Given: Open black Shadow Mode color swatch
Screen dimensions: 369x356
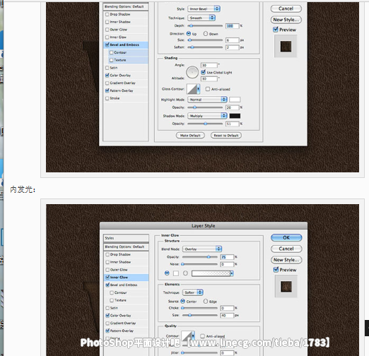Looking at the screenshot, I should click(x=235, y=116).
